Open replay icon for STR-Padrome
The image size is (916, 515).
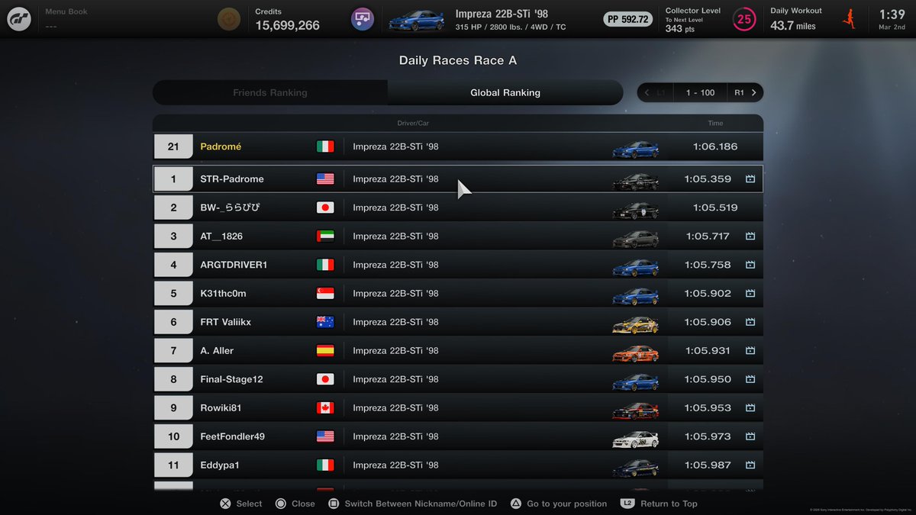click(x=750, y=179)
